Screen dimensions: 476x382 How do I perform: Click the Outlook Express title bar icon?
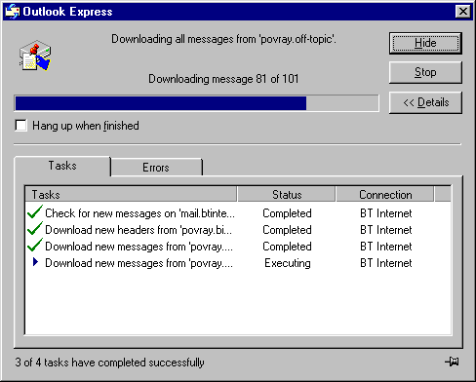coord(13,12)
